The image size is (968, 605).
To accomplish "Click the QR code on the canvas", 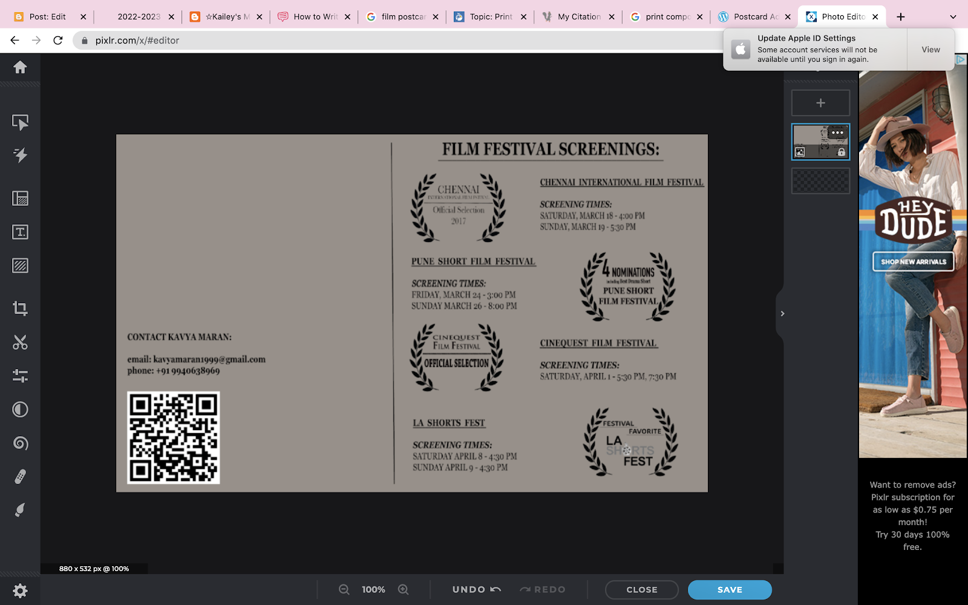I will 174,438.
